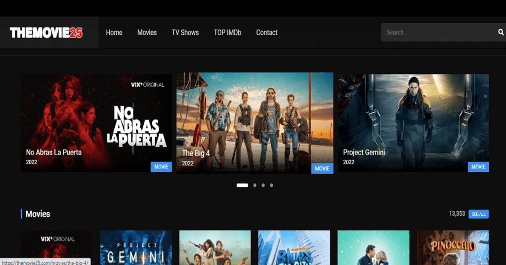
Task: Click MOVIE badge on The Big 4
Action: tap(322, 168)
